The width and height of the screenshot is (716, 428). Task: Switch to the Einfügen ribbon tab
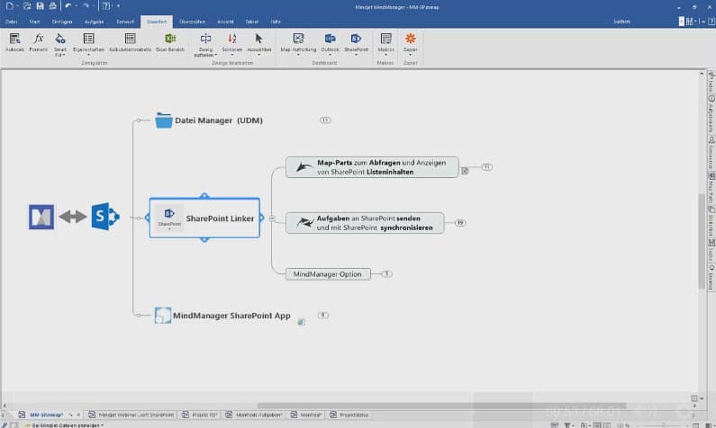(61, 22)
